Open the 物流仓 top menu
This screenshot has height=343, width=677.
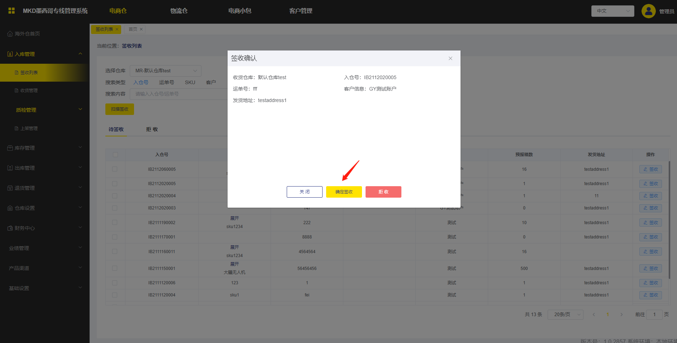[179, 11]
